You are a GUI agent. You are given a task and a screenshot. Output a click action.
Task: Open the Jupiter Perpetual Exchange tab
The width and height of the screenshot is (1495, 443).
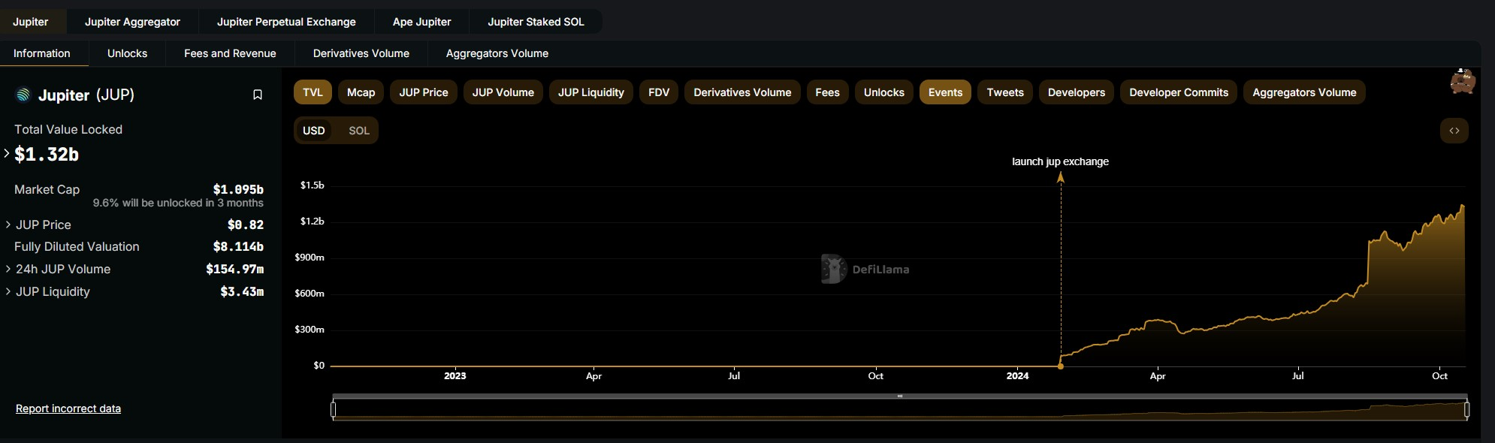(x=286, y=22)
